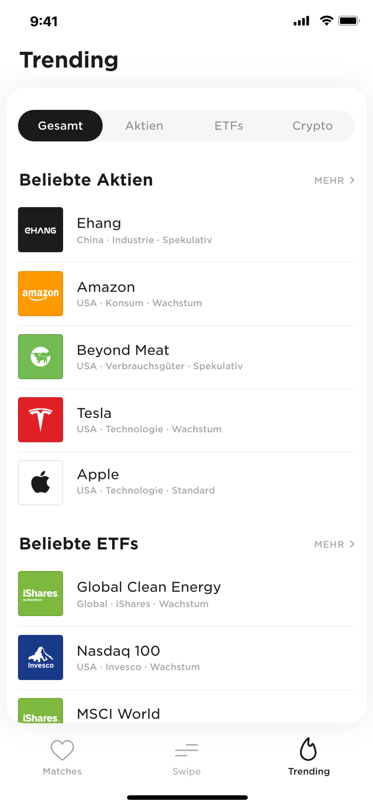Screen dimensions: 373x807
Task: Tap the MSCI World list item
Action: (x=118, y=714)
